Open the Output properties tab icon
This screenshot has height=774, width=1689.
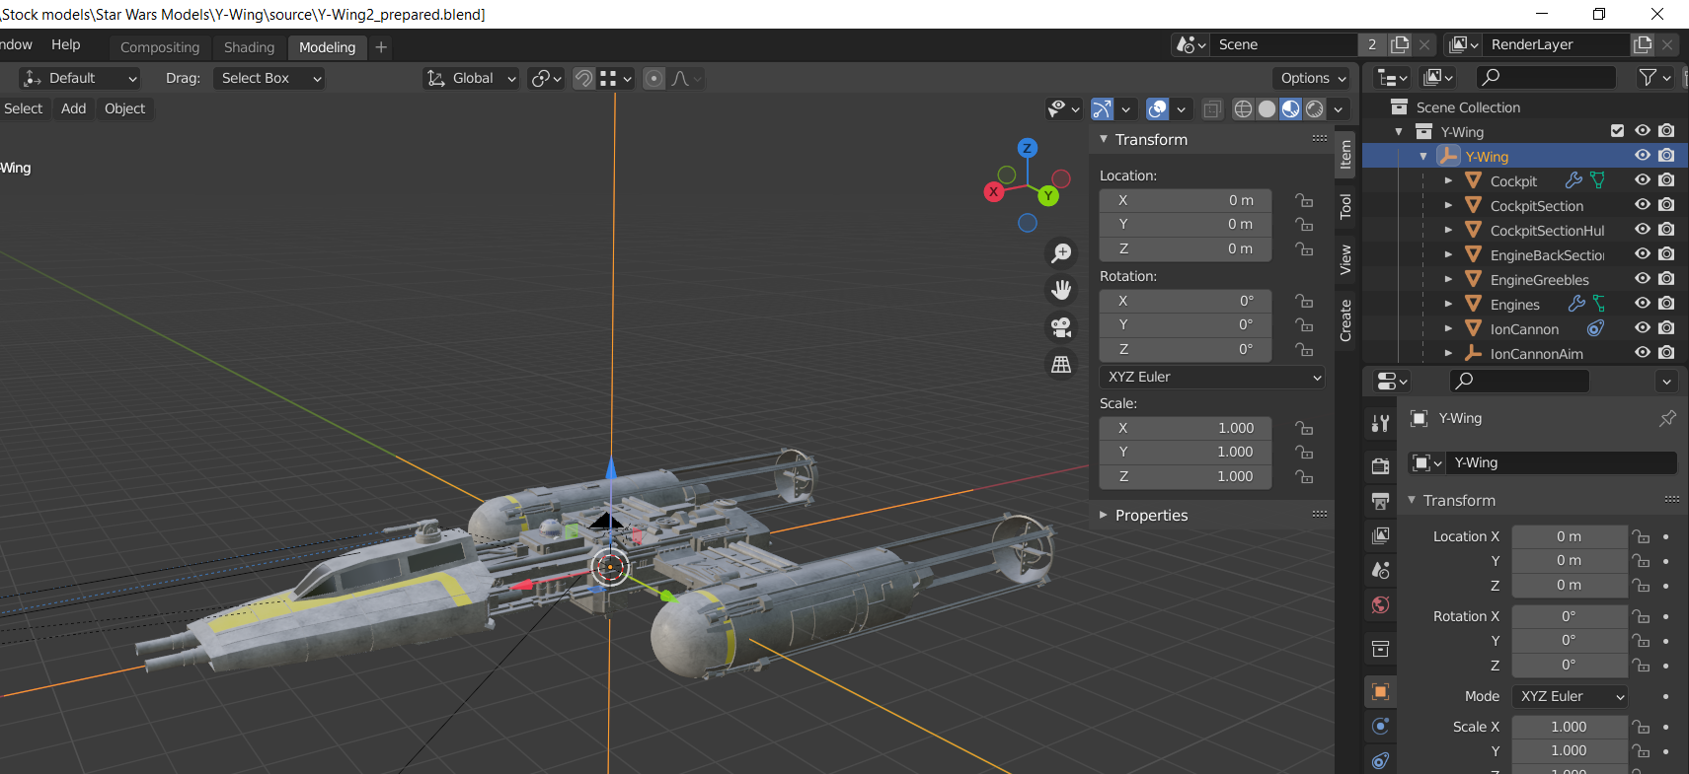pyautogui.click(x=1381, y=501)
